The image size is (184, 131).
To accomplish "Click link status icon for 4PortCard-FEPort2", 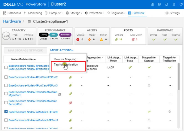I will point(71,77).
